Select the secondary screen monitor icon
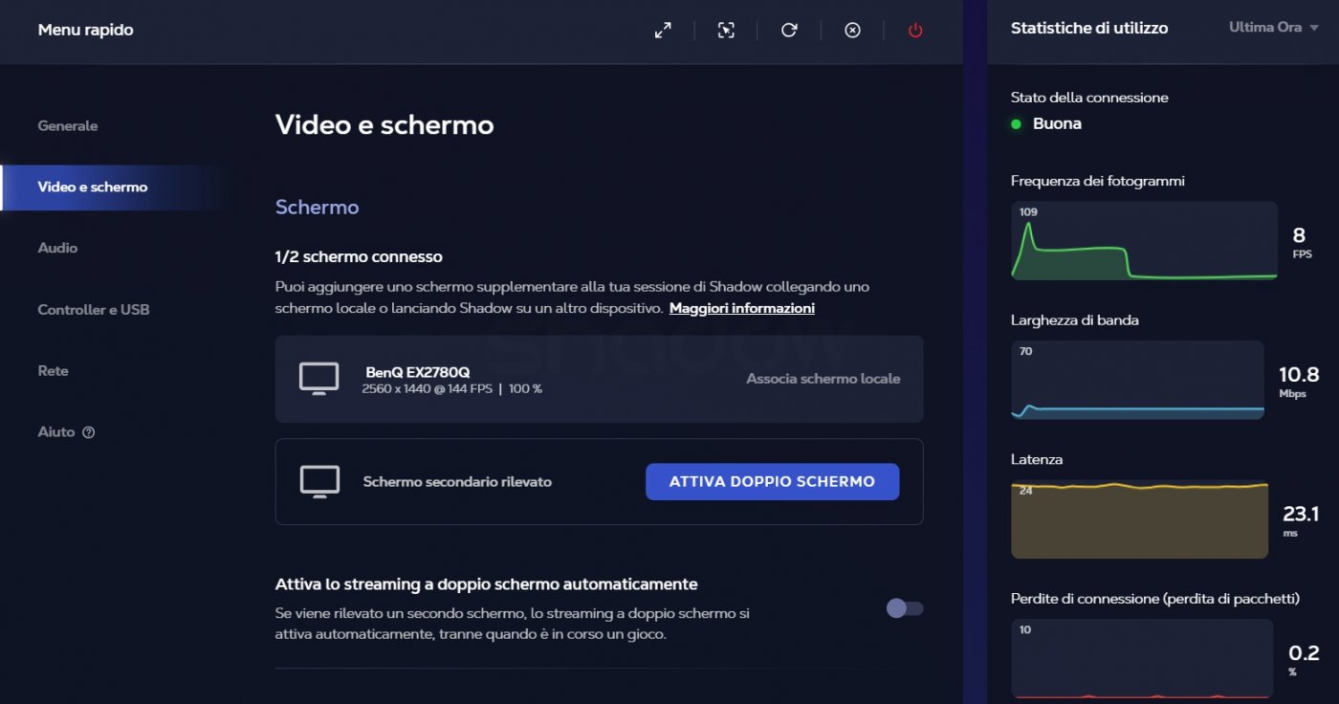Image resolution: width=1339 pixels, height=704 pixels. [320, 481]
